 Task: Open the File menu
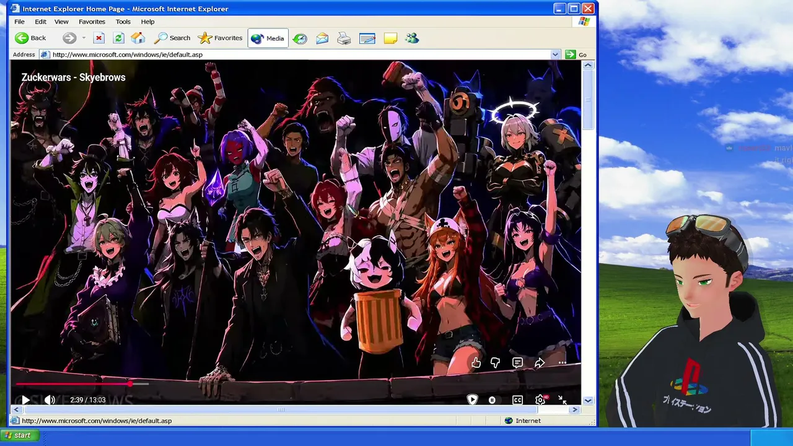(20, 22)
